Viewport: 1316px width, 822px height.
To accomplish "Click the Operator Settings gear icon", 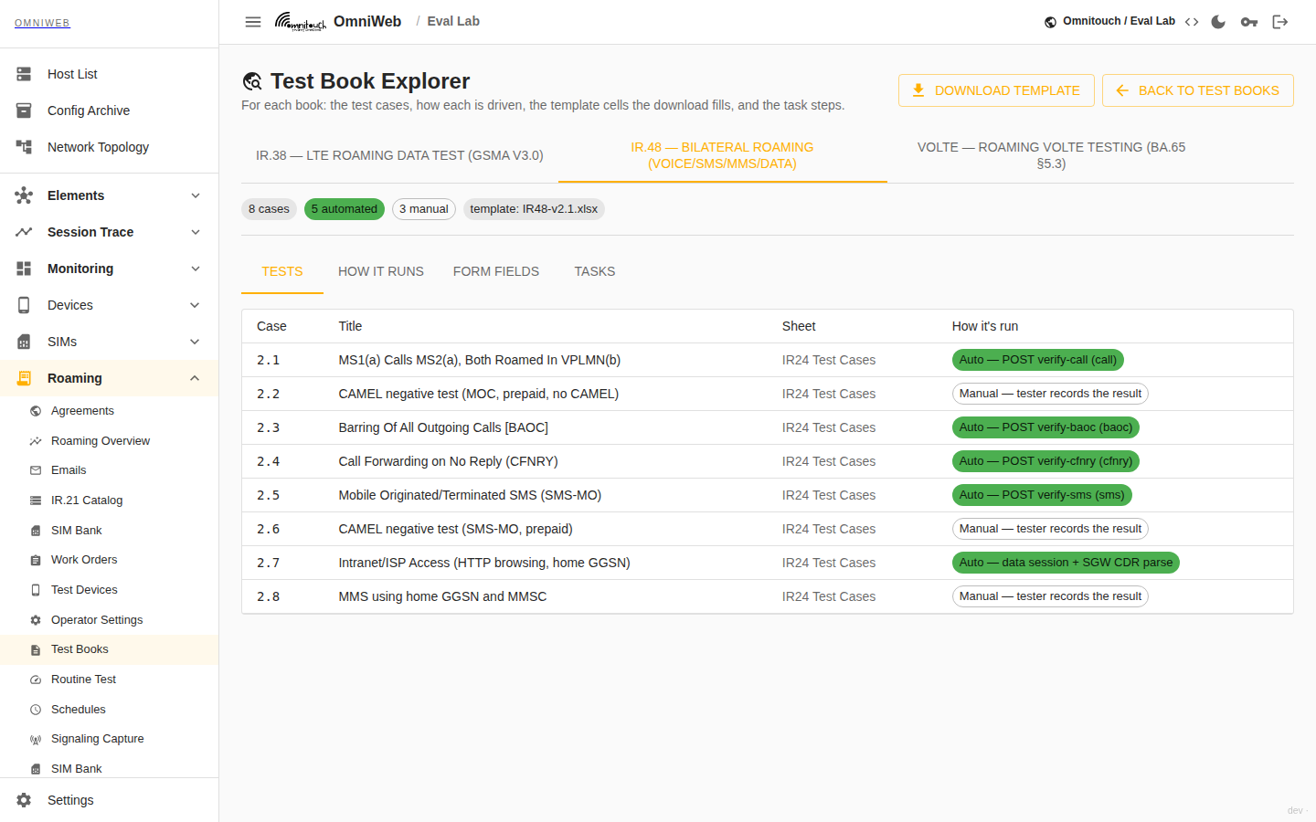I will [36, 620].
